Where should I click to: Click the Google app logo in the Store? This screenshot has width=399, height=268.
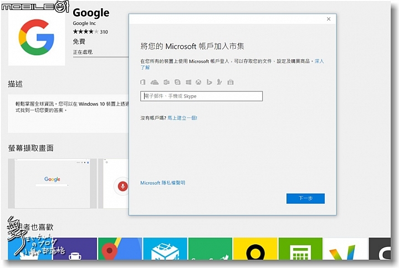[x=37, y=38]
